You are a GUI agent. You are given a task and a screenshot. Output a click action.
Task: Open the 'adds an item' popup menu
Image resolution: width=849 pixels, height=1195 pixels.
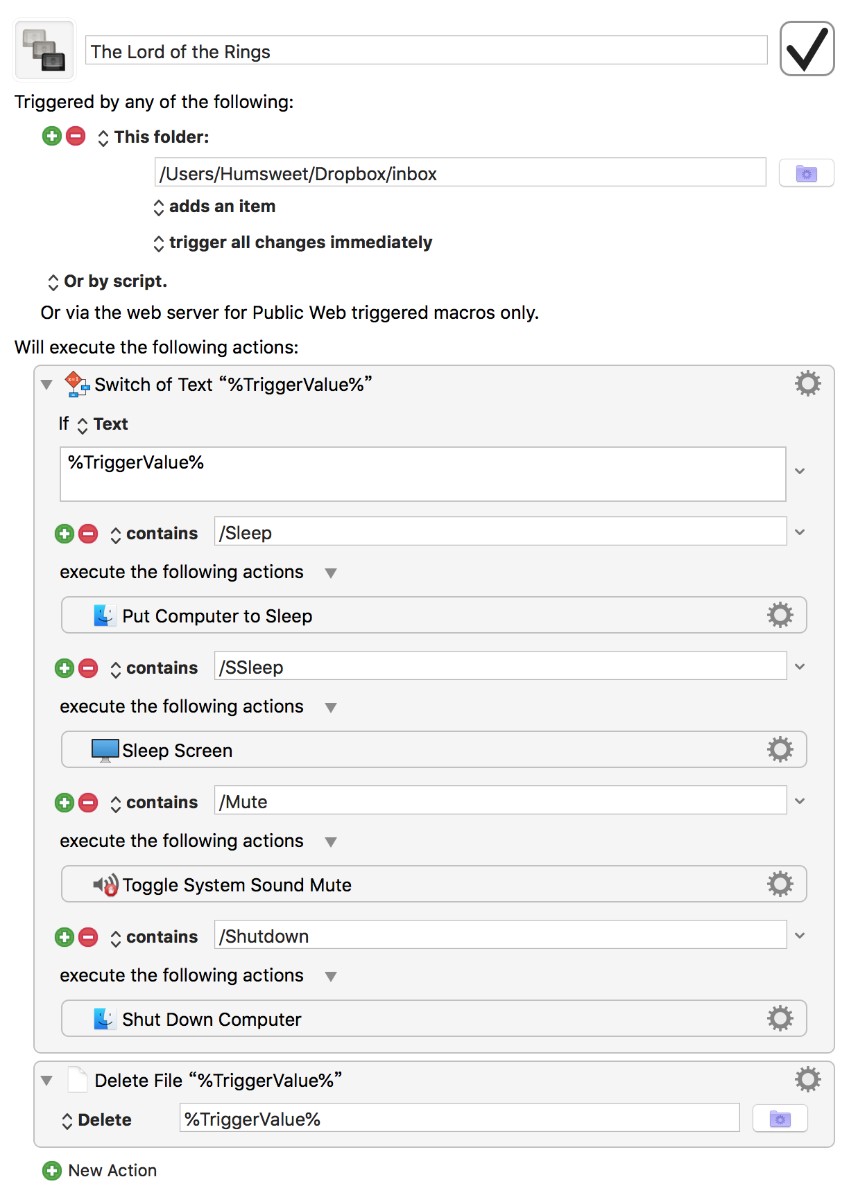(214, 207)
